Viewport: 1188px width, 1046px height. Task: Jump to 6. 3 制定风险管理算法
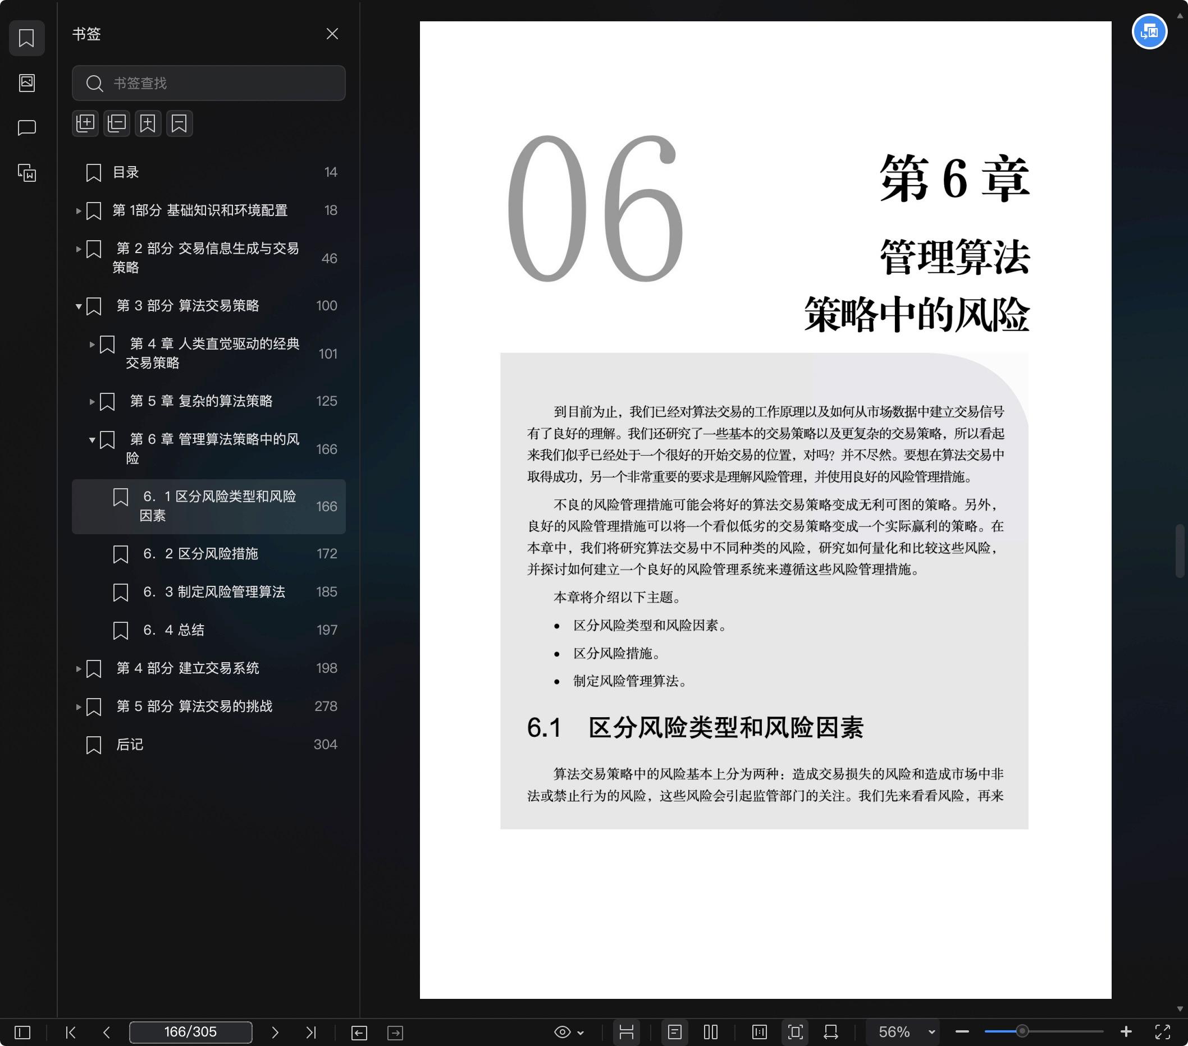[x=209, y=592]
